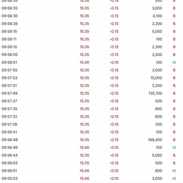The width and height of the screenshot is (183, 183).
Task: Click the B marker at 09:57:26
Action: (x=174, y=124)
